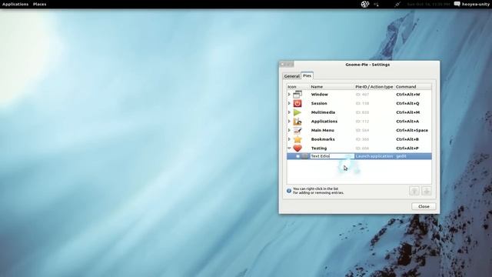The width and height of the screenshot is (492, 277).
Task: Click the window control buttons in title bar
Action: point(287,65)
